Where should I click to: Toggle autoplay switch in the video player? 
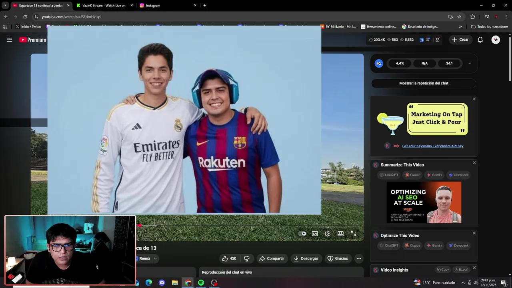click(302, 234)
